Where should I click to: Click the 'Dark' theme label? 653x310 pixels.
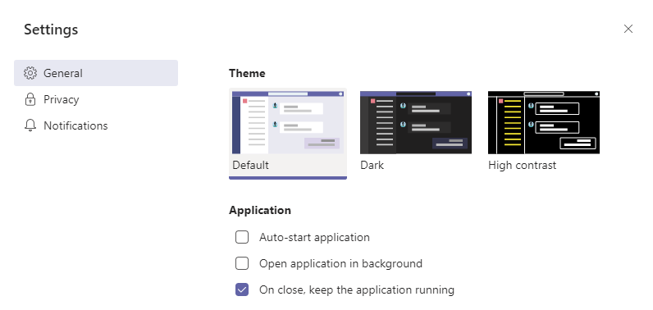pos(372,165)
